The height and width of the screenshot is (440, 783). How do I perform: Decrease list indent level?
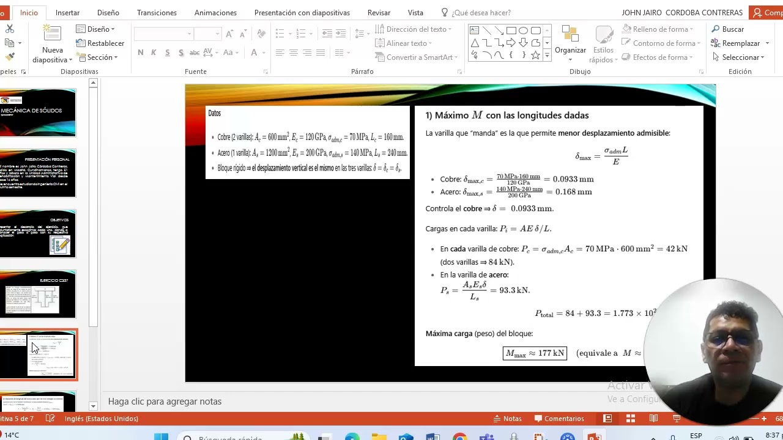327,34
